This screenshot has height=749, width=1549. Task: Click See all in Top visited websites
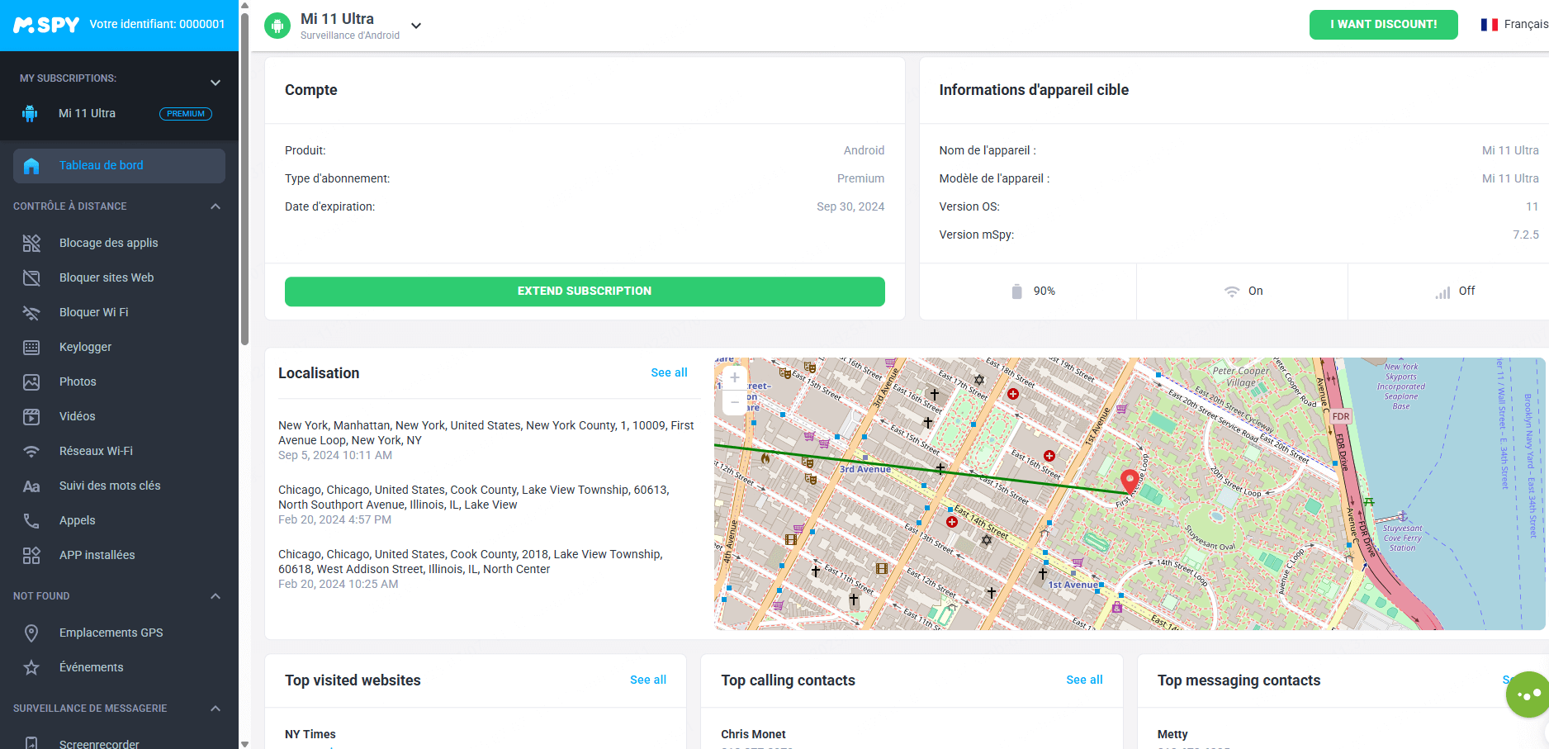648,680
